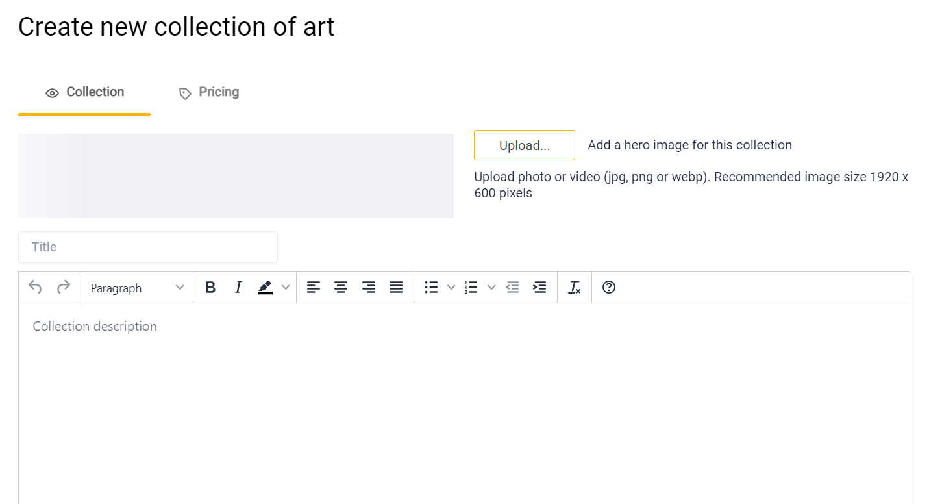Click the undo arrow icon
The height and width of the screenshot is (504, 929).
(35, 287)
